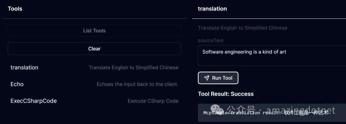The image size is (346, 124).
Task: Click 'Execute CSharp Code' description
Action: click(x=153, y=101)
